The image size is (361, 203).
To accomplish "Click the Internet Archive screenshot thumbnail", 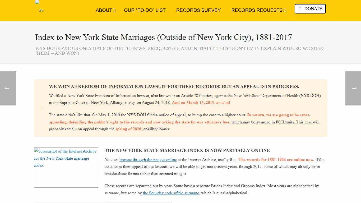I will (x=66, y=168).
